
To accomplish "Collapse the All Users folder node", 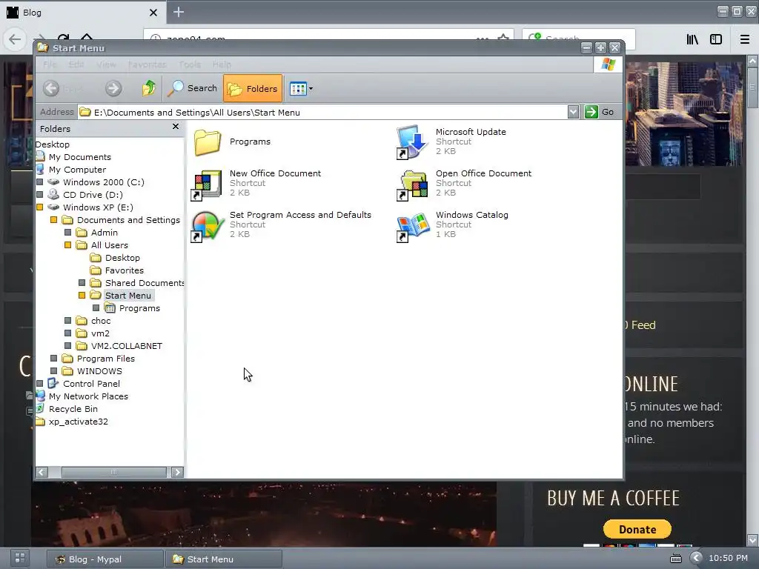I will [67, 245].
